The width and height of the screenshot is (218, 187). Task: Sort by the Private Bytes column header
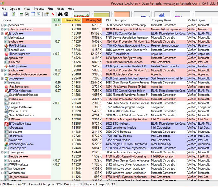coord(71,20)
